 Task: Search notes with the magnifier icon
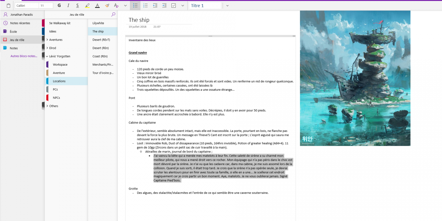tap(113, 15)
